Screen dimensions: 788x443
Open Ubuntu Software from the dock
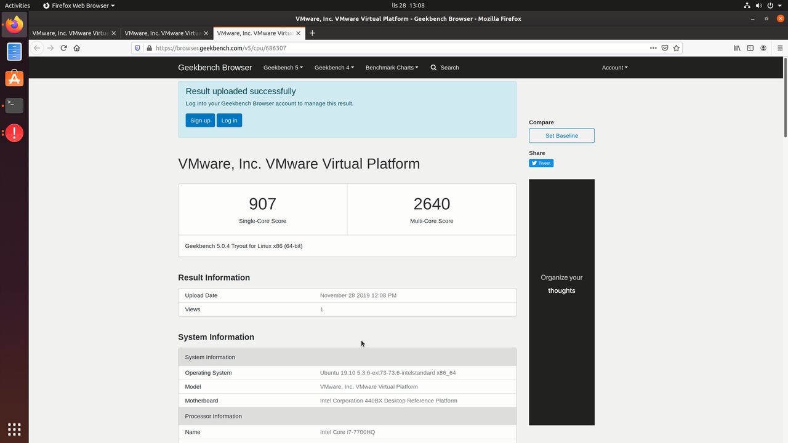click(x=14, y=79)
